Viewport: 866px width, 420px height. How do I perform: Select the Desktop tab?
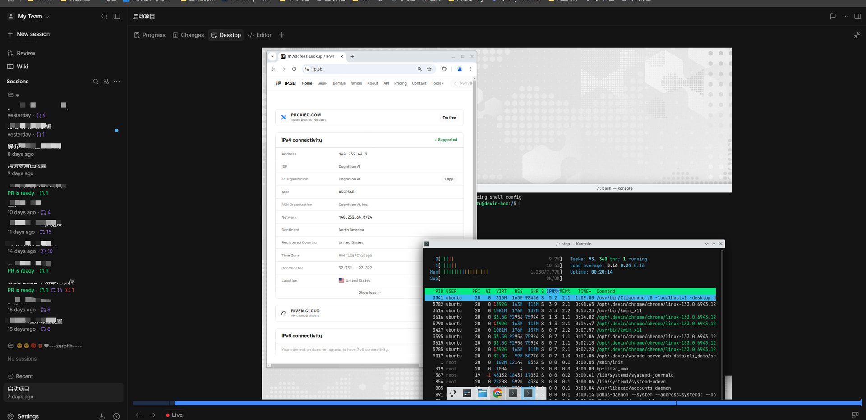226,35
